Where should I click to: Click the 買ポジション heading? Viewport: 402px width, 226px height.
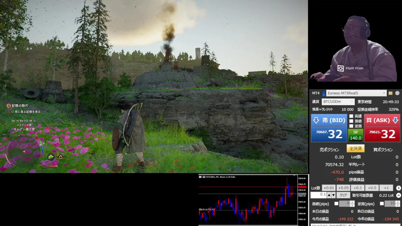pos(383,150)
